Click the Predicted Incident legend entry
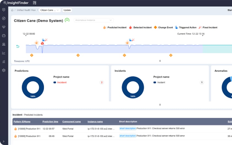This screenshot has height=145, width=232. coord(115,27)
